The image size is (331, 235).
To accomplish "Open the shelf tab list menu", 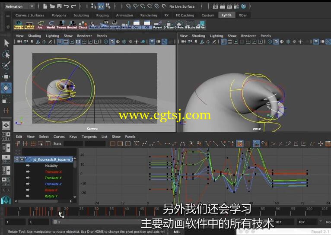I will [x=8, y=16].
